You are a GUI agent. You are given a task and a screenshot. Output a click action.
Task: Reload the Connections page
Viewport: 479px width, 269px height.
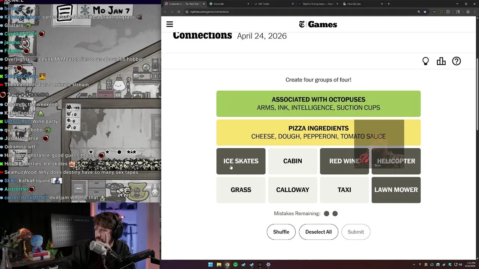[x=179, y=12]
